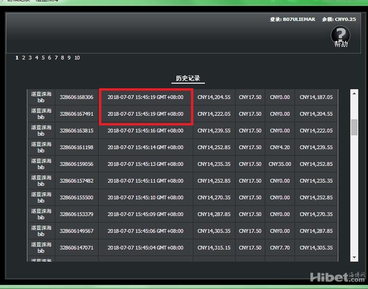Open page 5 of history records
Image resolution: width=368 pixels, height=289 pixels.
tap(43, 58)
